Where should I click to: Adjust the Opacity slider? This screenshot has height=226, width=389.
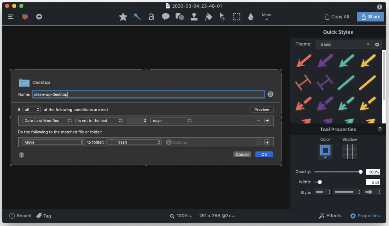[337, 172]
